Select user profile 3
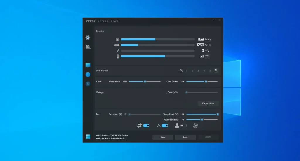Screen dimensions: 300x161 [198, 71]
